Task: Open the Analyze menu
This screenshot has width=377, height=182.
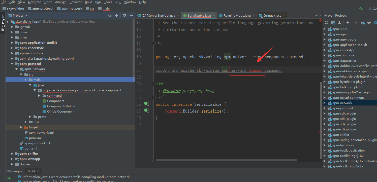Action: tap(60, 2)
